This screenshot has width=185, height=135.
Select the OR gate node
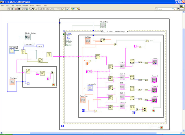(147, 41)
